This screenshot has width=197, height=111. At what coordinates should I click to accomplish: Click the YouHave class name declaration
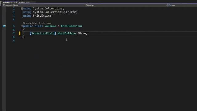coord(50,26)
